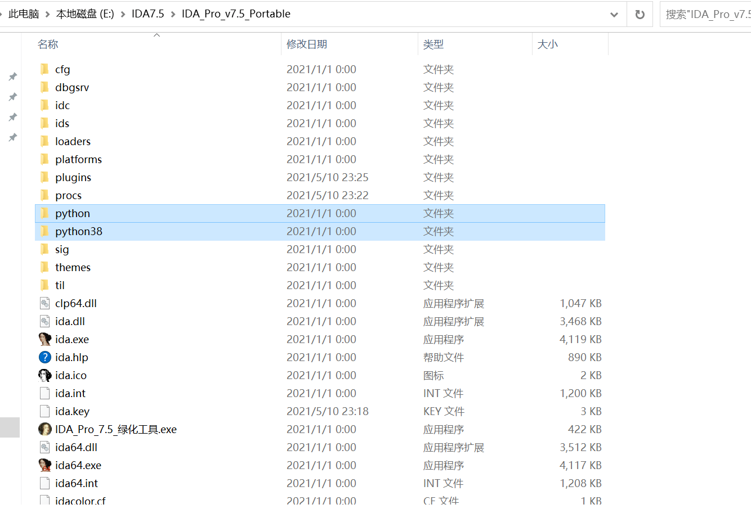This screenshot has height=509, width=751.
Task: Click the type KEY 文件 of ida.key
Action: [x=444, y=411]
